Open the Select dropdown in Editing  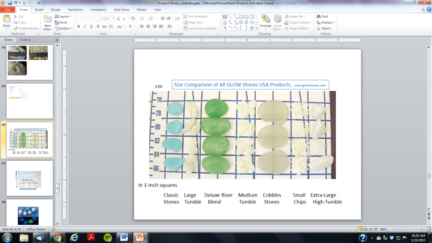tap(324, 28)
